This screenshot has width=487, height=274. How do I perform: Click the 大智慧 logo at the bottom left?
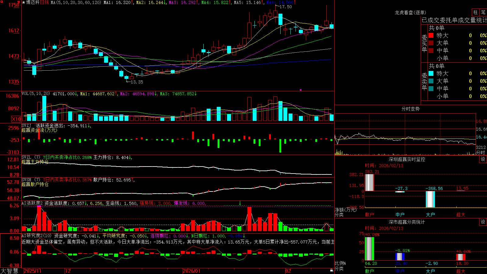(x=9, y=271)
